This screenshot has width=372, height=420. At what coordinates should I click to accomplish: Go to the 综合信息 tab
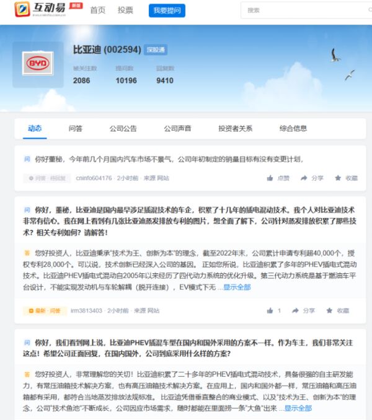(x=293, y=128)
